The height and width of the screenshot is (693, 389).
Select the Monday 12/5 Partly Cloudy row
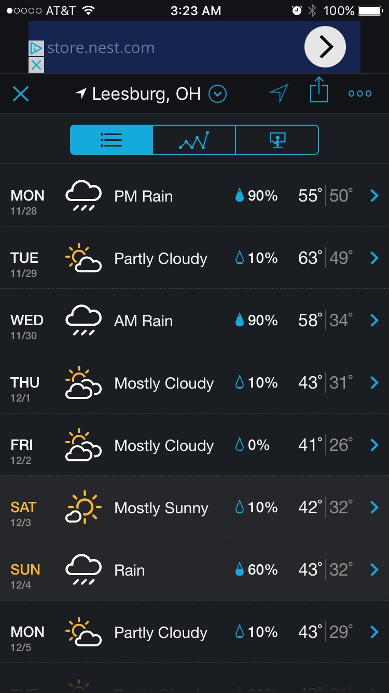[195, 632]
